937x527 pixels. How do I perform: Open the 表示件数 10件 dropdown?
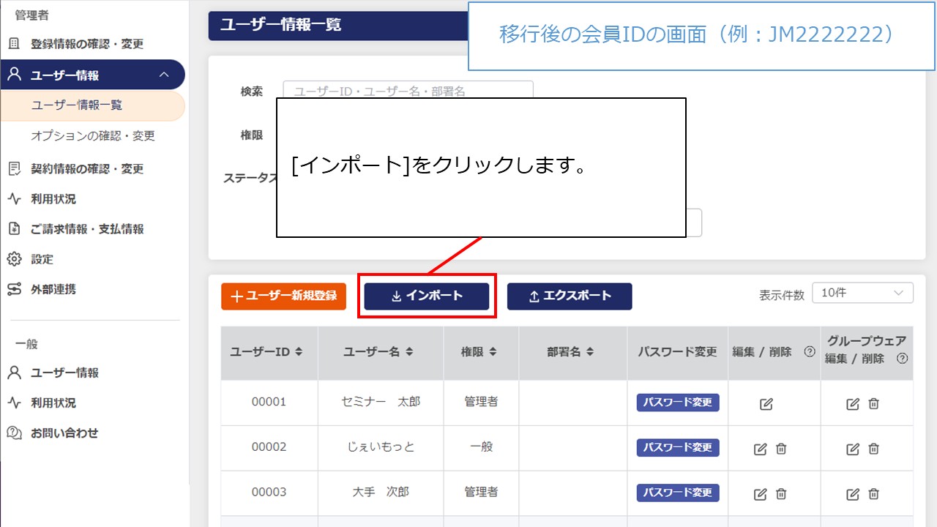(x=863, y=293)
